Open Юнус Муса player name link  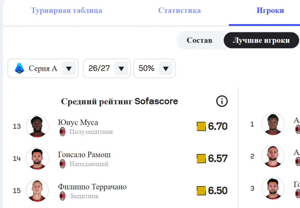point(78,122)
